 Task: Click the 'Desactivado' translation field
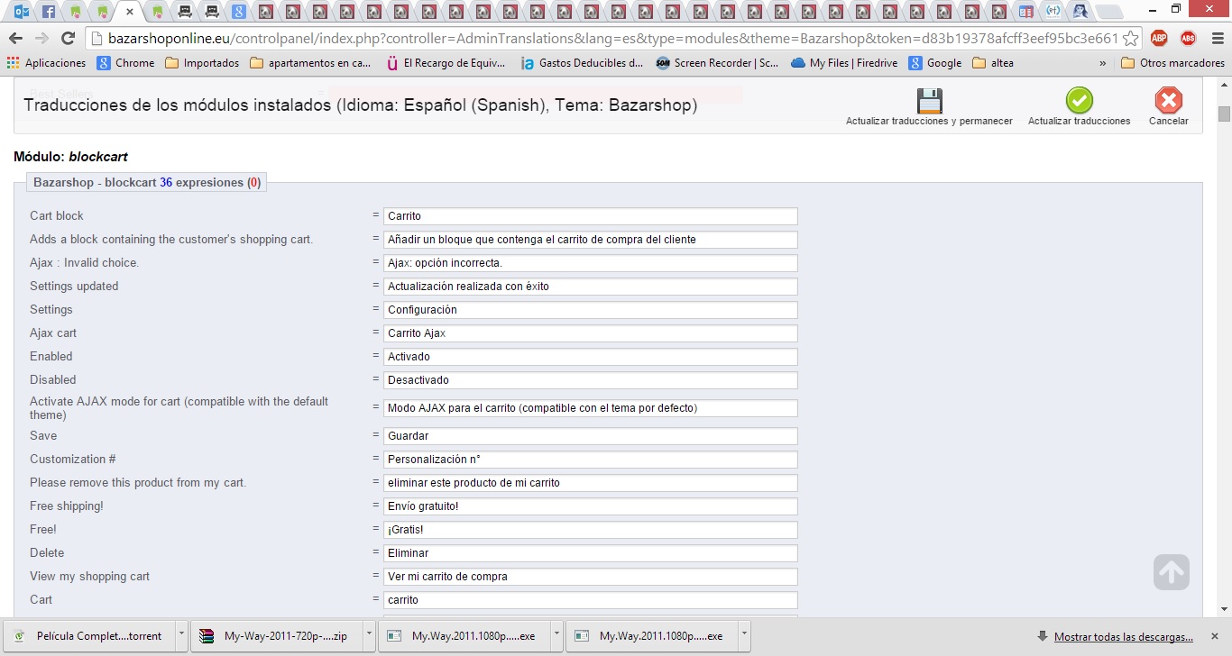(x=590, y=380)
